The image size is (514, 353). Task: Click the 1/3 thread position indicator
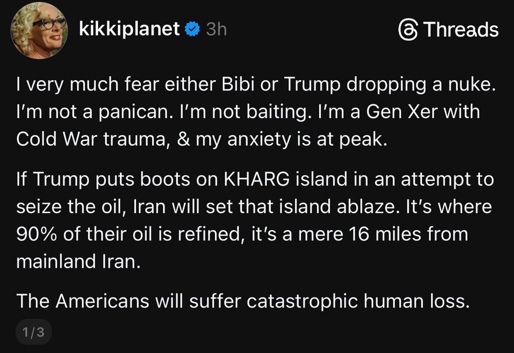(x=33, y=332)
